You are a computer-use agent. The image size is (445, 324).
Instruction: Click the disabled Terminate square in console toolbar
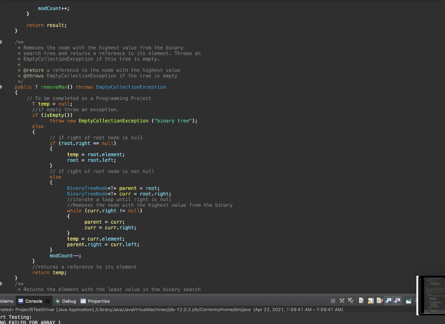[x=333, y=301]
